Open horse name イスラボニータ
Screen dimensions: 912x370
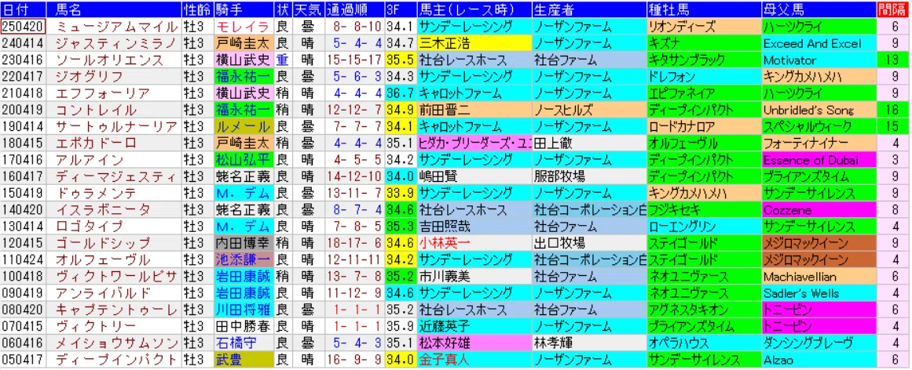[x=102, y=209]
